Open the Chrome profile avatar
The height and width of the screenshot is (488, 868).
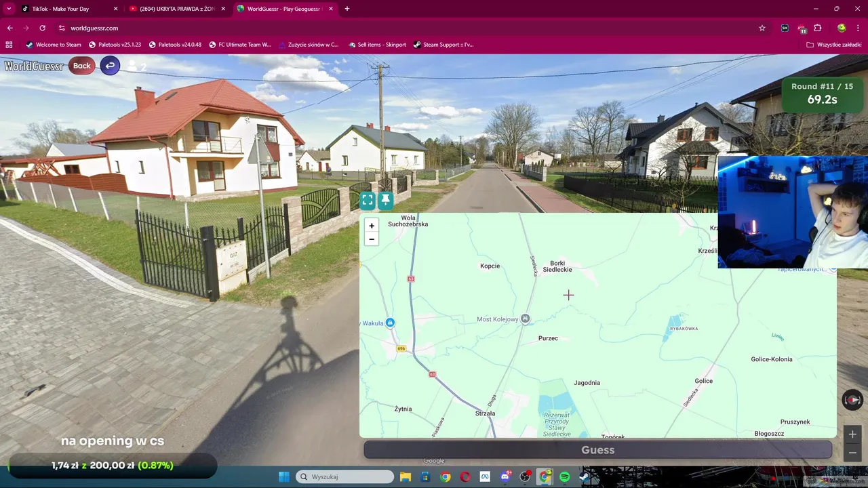[x=842, y=28]
